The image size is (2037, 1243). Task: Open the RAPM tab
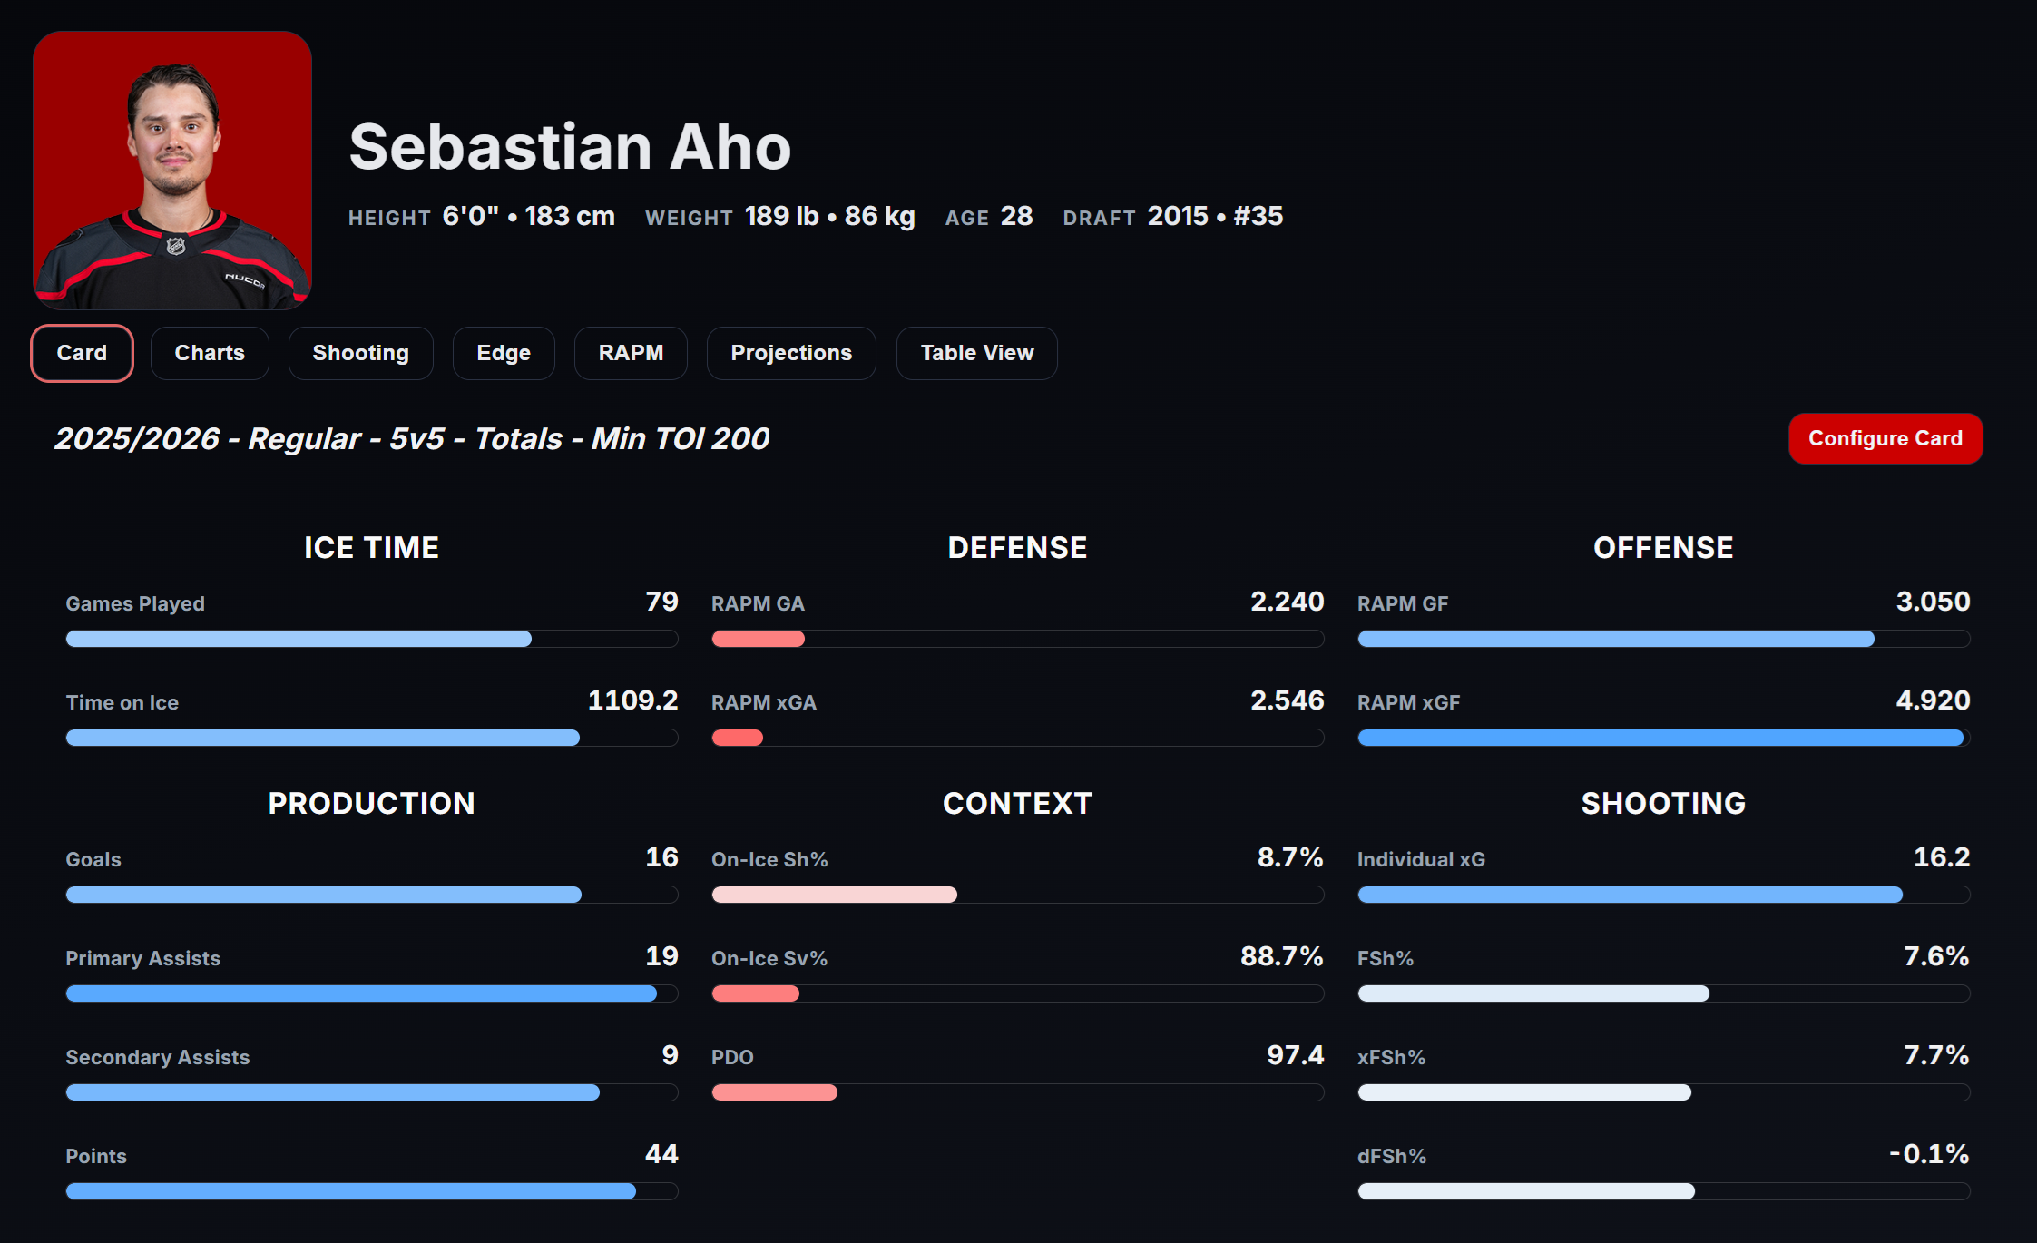tap(631, 353)
